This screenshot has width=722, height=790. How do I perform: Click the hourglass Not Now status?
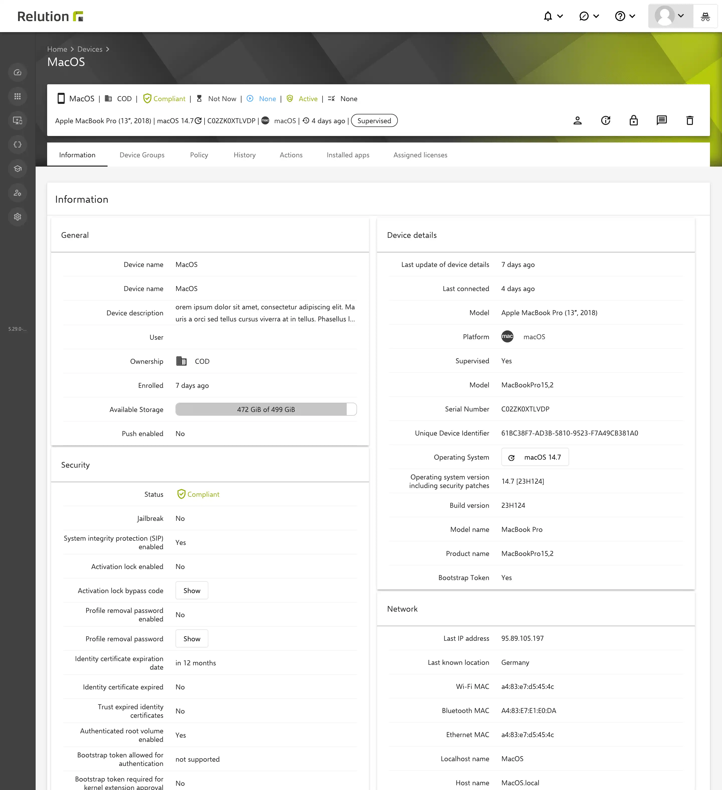click(217, 99)
